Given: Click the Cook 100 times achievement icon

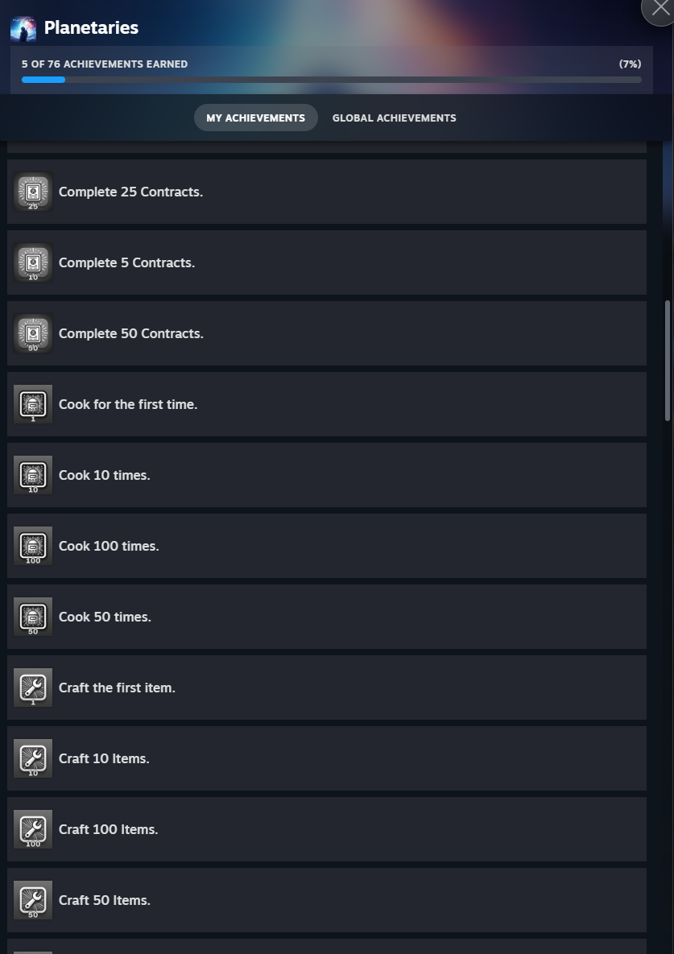Looking at the screenshot, I should click(32, 546).
